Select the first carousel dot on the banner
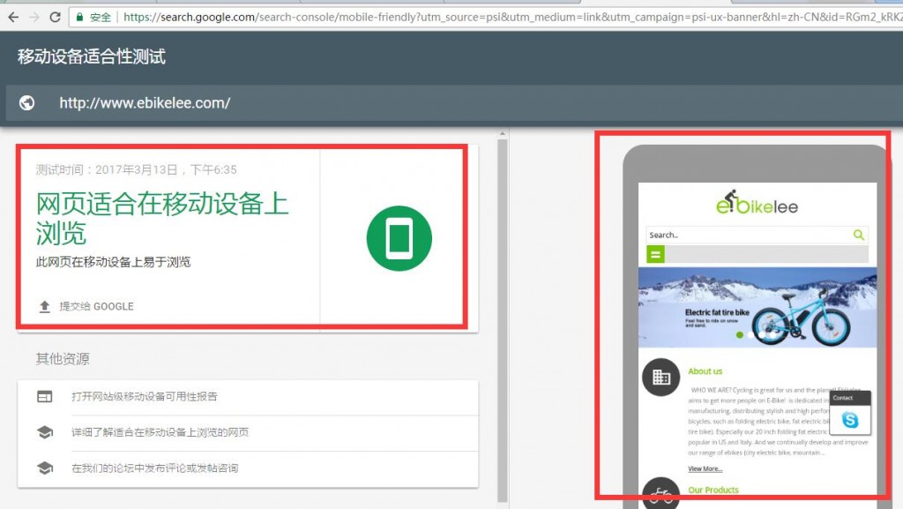903x509 pixels. [x=740, y=335]
